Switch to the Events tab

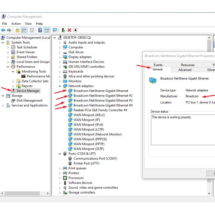tap(158, 65)
